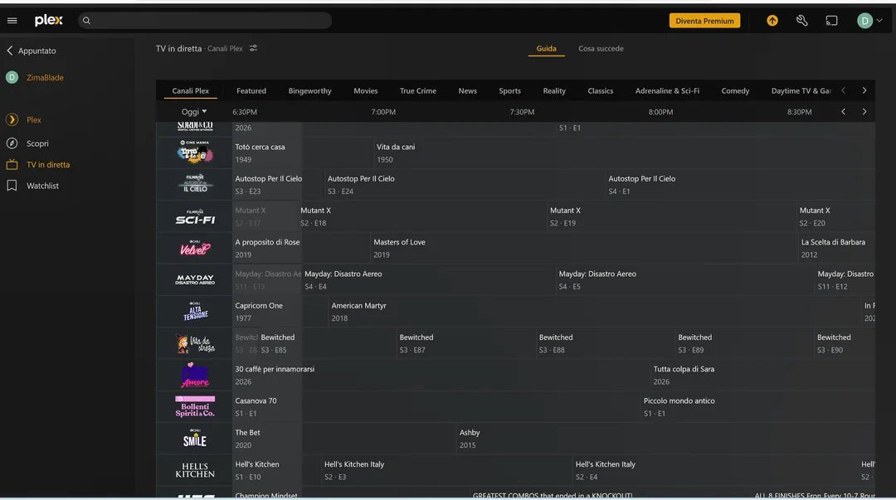Open Amore channel logo
Screen dimensions: 896x500
[195, 375]
